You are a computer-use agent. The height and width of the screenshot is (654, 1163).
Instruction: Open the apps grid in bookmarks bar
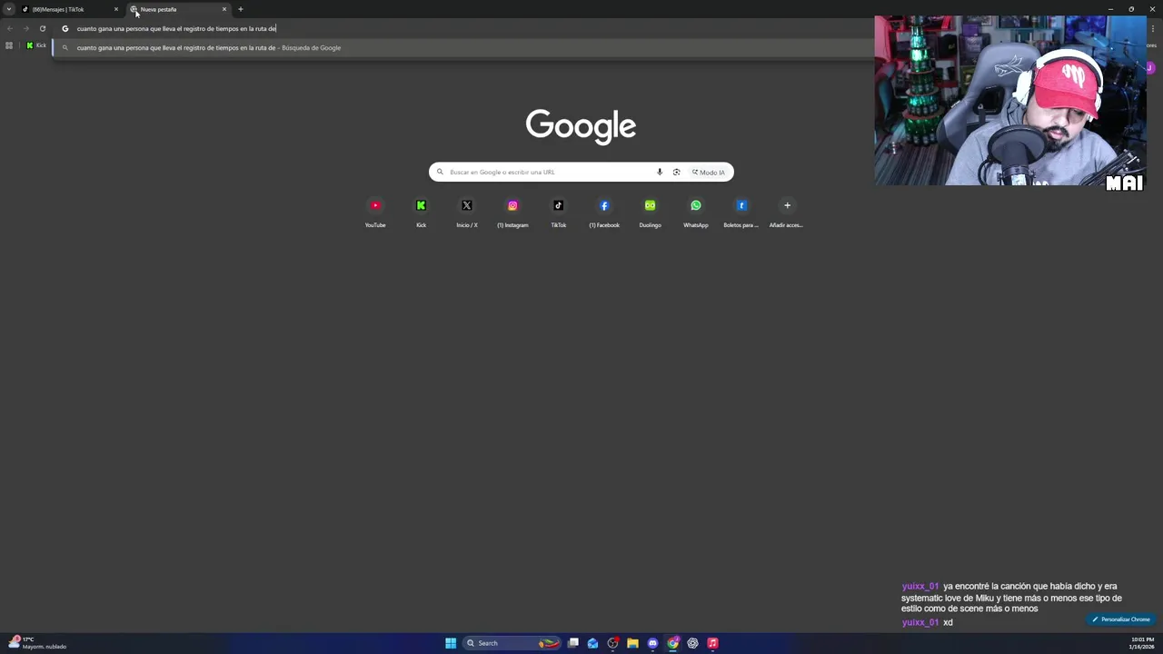(x=9, y=45)
